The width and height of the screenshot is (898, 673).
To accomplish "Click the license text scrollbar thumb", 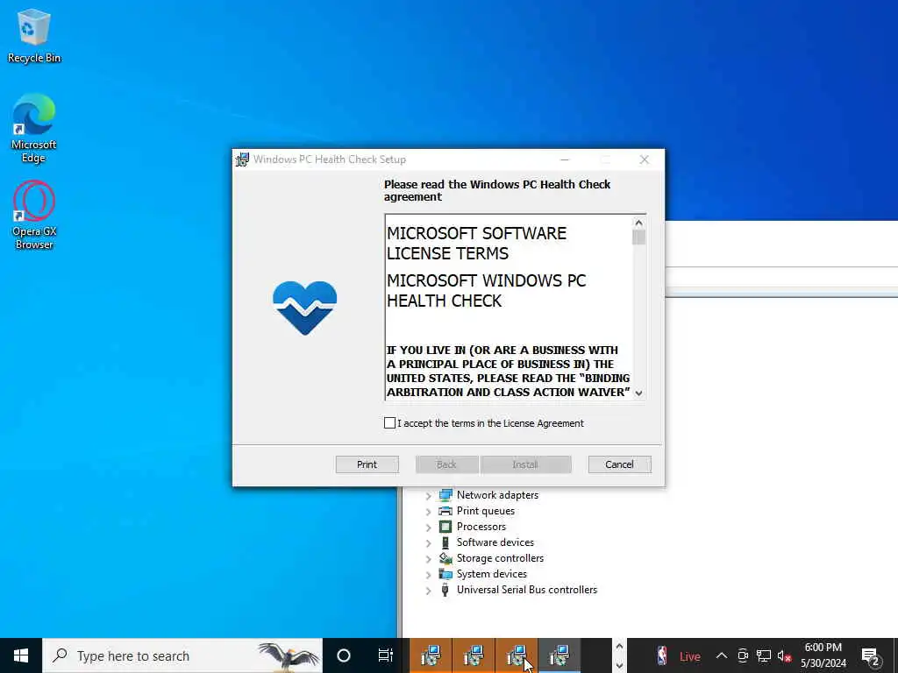I will tap(638, 237).
